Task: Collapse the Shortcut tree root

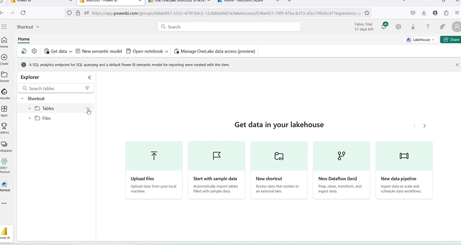Action: (23, 99)
